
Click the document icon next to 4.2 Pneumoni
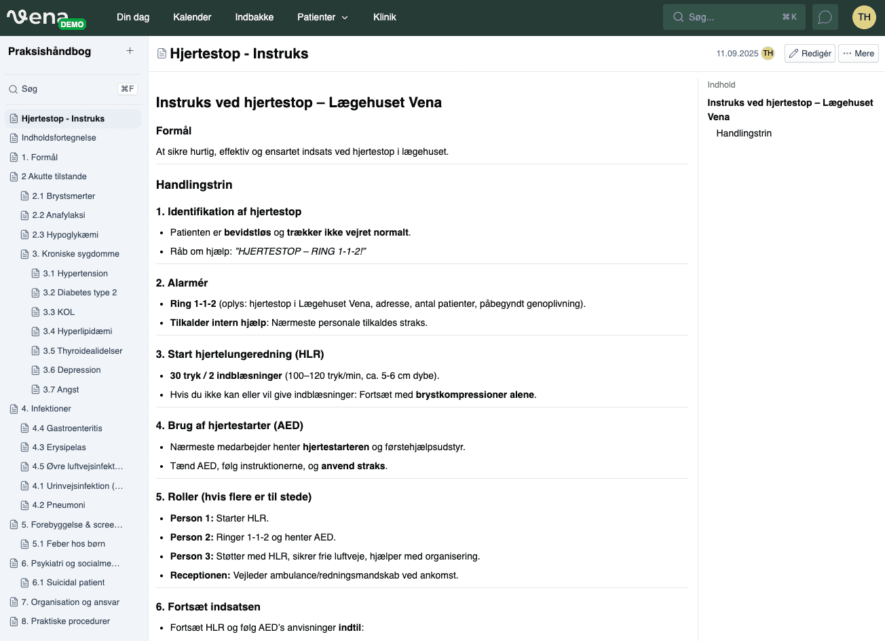25,505
